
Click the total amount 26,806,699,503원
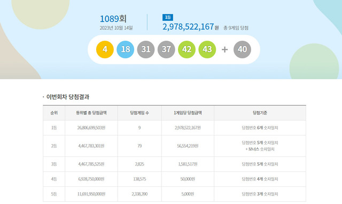pos(91,127)
